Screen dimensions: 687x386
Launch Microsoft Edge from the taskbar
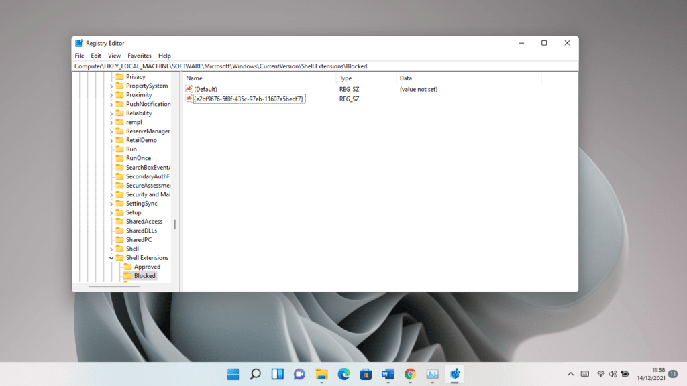tap(343, 375)
